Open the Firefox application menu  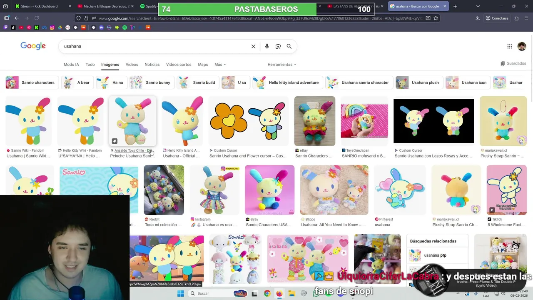pos(526,18)
